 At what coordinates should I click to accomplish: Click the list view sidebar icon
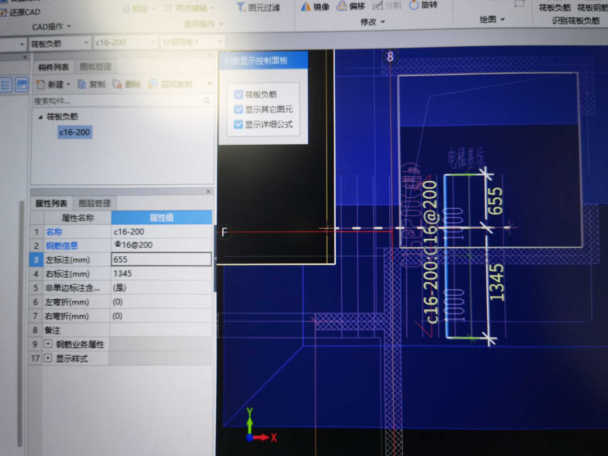(6, 85)
